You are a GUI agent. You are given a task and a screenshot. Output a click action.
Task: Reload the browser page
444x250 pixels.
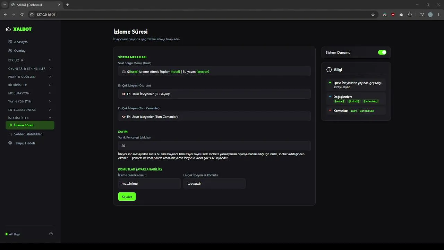point(22,15)
